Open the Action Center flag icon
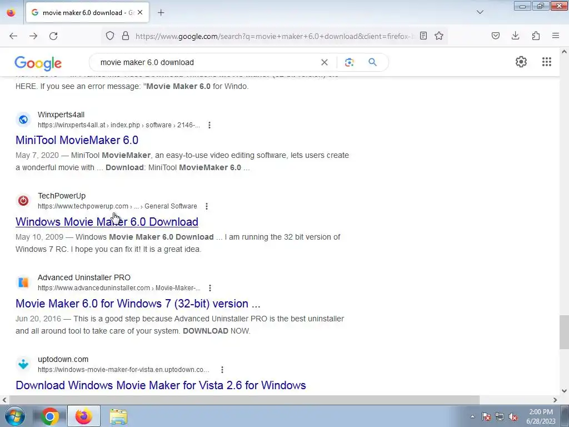The image size is (569, 427). (486, 416)
